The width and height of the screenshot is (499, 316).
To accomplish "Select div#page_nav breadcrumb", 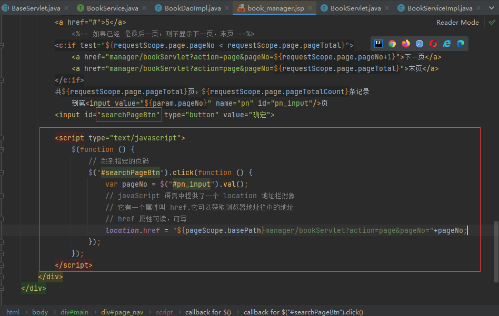I will [x=122, y=312].
